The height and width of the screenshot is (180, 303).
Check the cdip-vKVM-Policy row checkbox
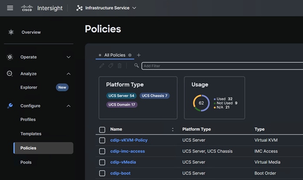tap(102, 140)
